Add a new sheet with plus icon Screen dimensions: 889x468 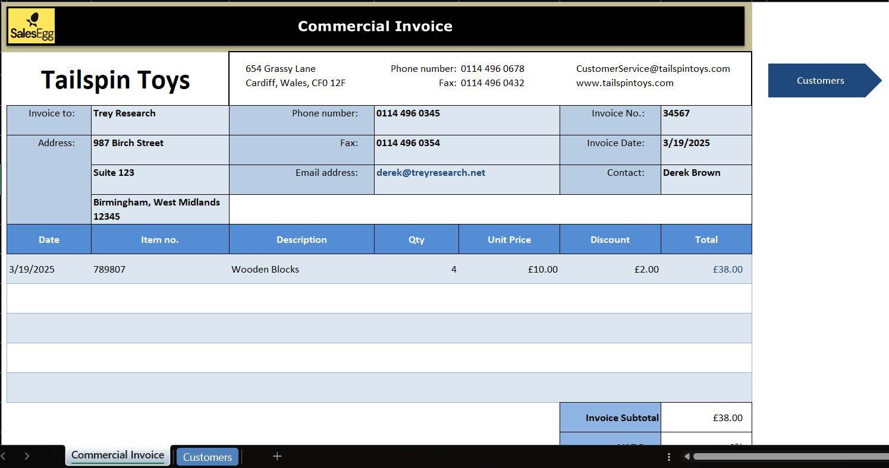pyautogui.click(x=277, y=456)
